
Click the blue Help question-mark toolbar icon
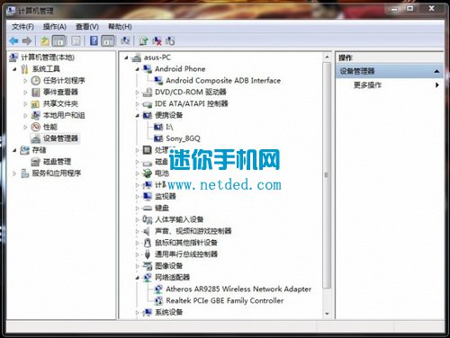tap(94, 40)
